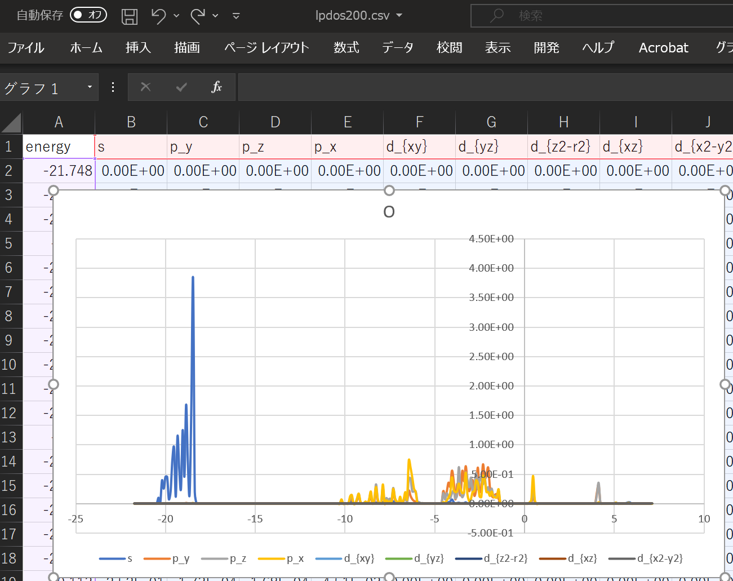Select column B header
This screenshot has height=581, width=733.
click(x=131, y=122)
